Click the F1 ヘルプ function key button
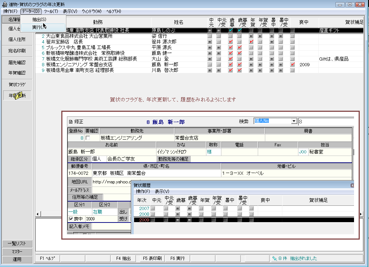The width and height of the screenshot is (369, 267). 47,258
